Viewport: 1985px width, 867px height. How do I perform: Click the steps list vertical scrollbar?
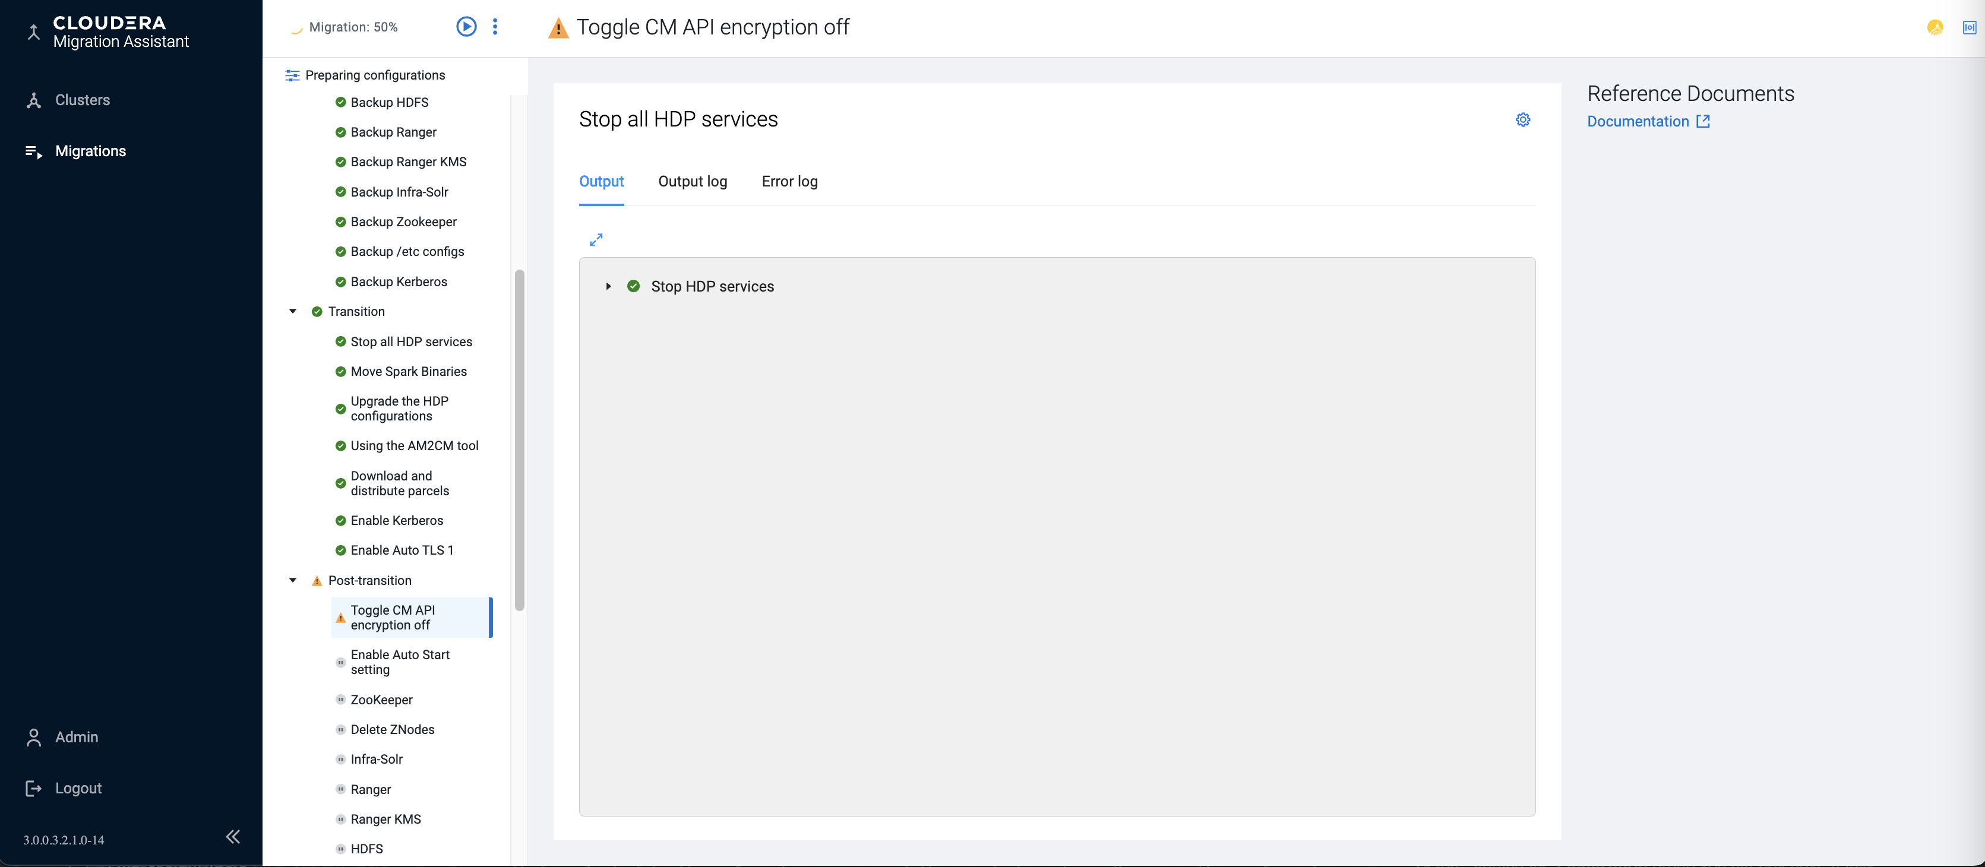pos(519,439)
